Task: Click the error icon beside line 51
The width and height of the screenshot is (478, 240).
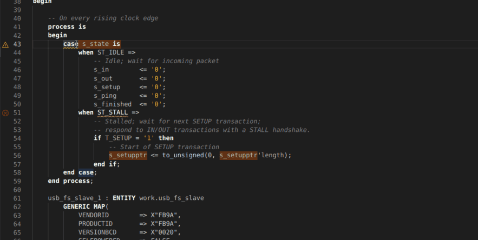Action: pos(5,112)
